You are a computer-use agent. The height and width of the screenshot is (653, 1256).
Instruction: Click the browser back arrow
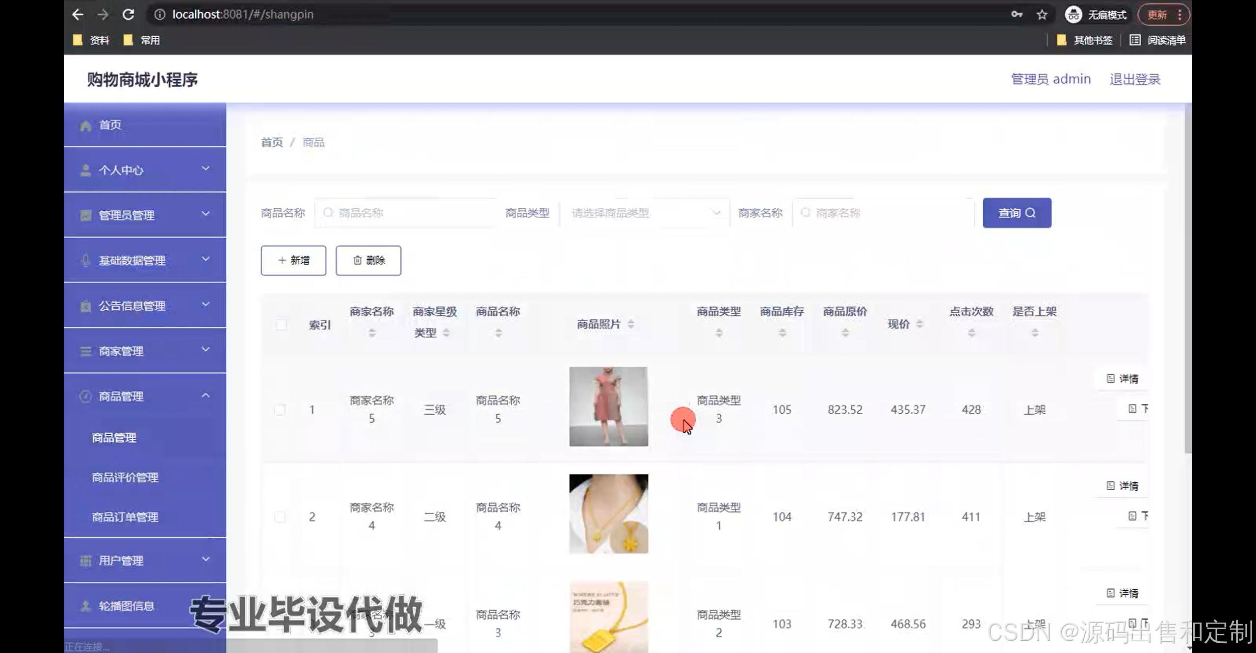78,14
